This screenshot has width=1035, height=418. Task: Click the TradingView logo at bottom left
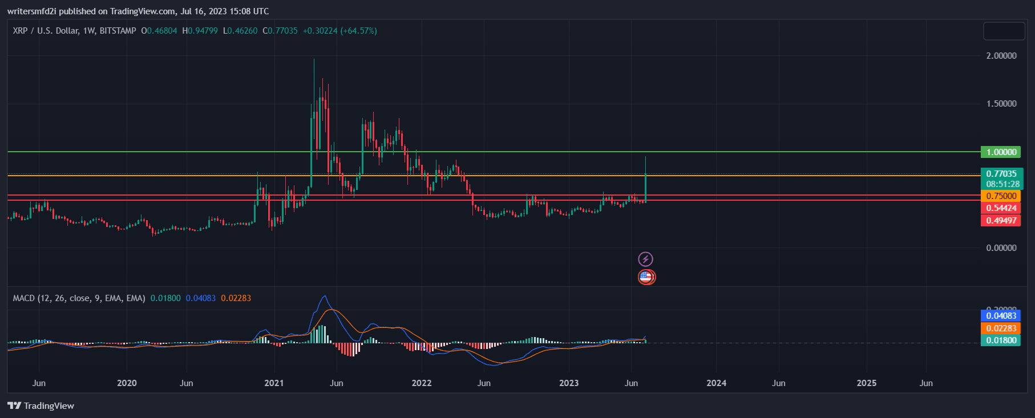click(41, 405)
